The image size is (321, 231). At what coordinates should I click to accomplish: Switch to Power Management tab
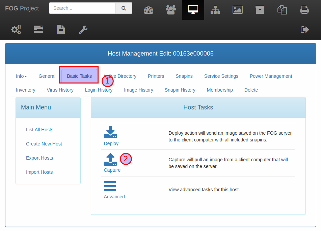tap(271, 76)
